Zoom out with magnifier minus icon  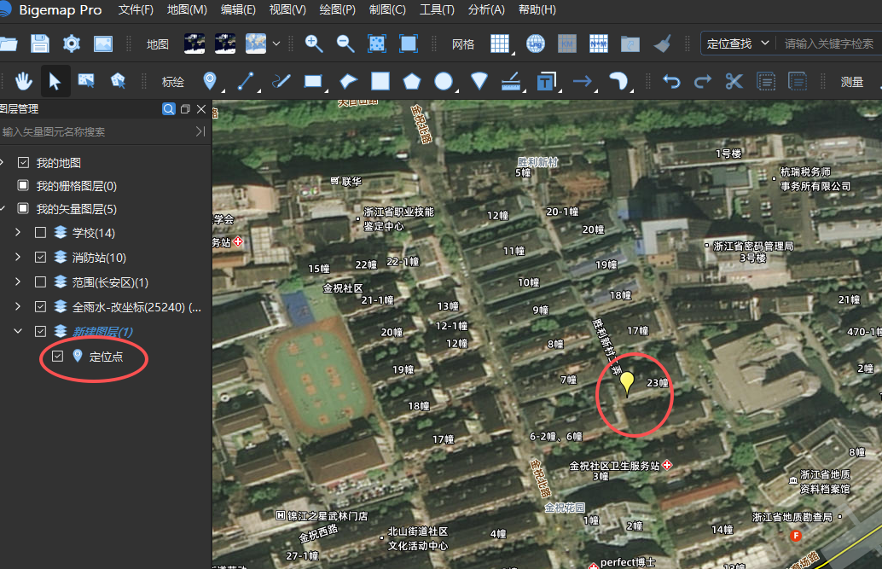[345, 44]
